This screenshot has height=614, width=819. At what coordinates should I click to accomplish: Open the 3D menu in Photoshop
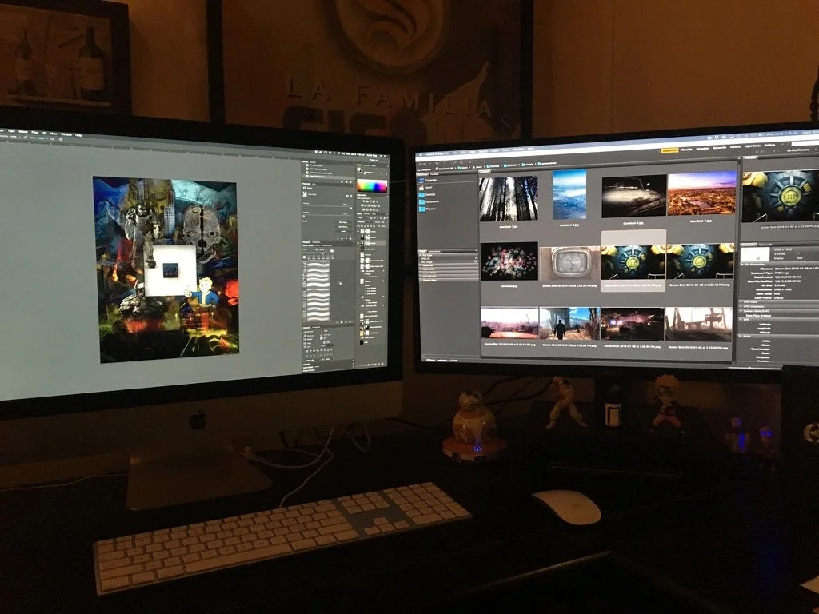(x=45, y=134)
